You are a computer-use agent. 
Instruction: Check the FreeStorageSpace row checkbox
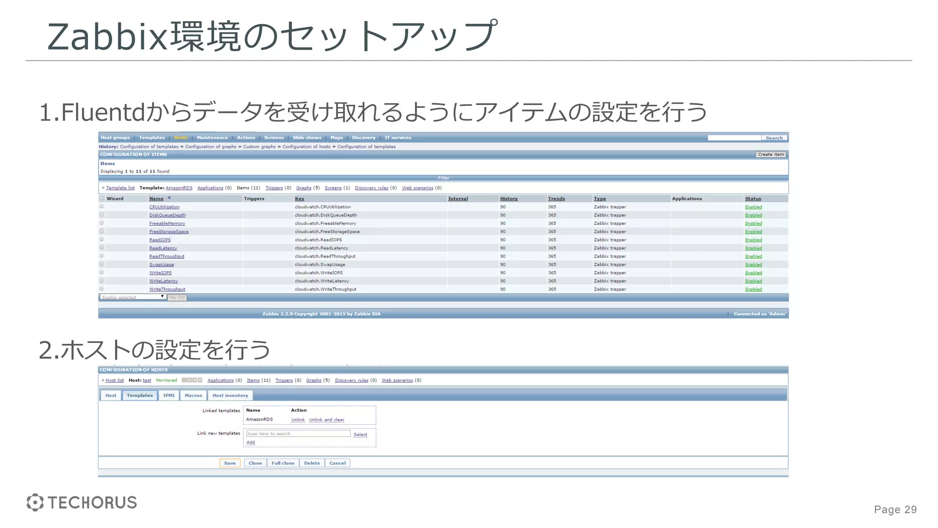(x=102, y=231)
